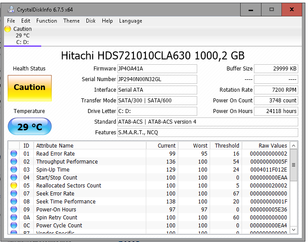Screen dimensions: 308x242
Task: Click the Features field S.M.A.R.T., NCQ
Action: [x=208, y=133]
